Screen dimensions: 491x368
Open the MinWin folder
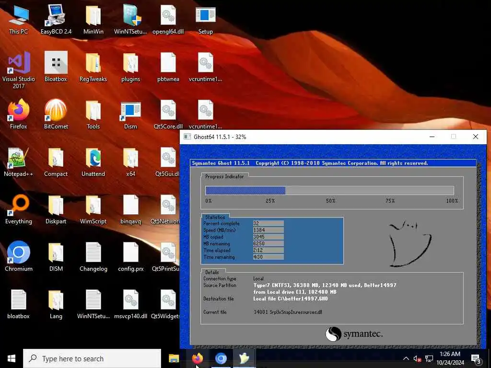94,19
